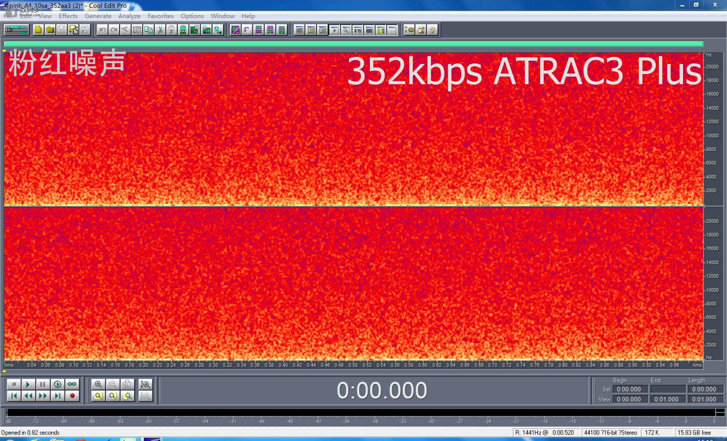The height and width of the screenshot is (441, 727).
Task: Toggle selection/view controls using the EEE icon
Action: coord(369,30)
